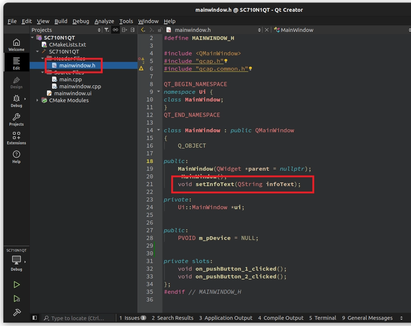The height and width of the screenshot is (326, 411).
Task: Collapse the root SC710N1QT project
Action: [32, 37]
